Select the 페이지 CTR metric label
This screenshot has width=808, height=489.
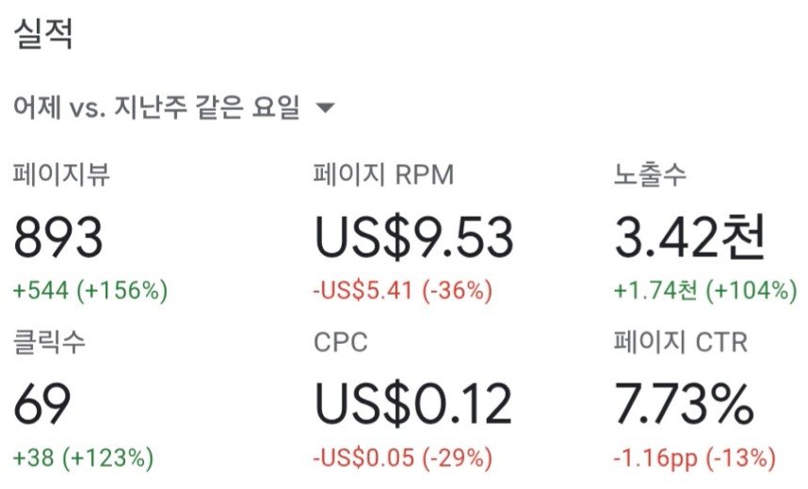coord(681,341)
